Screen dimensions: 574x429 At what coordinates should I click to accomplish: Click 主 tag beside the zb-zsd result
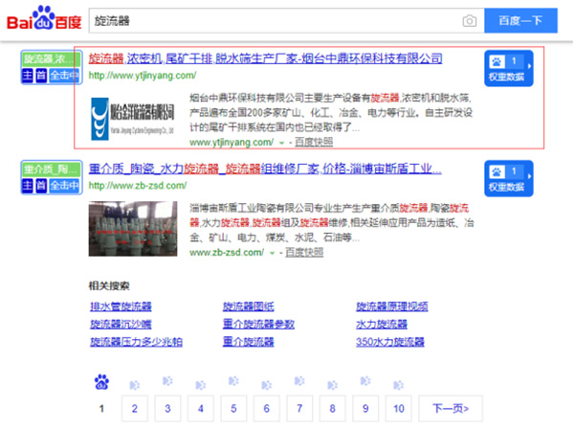click(x=28, y=186)
